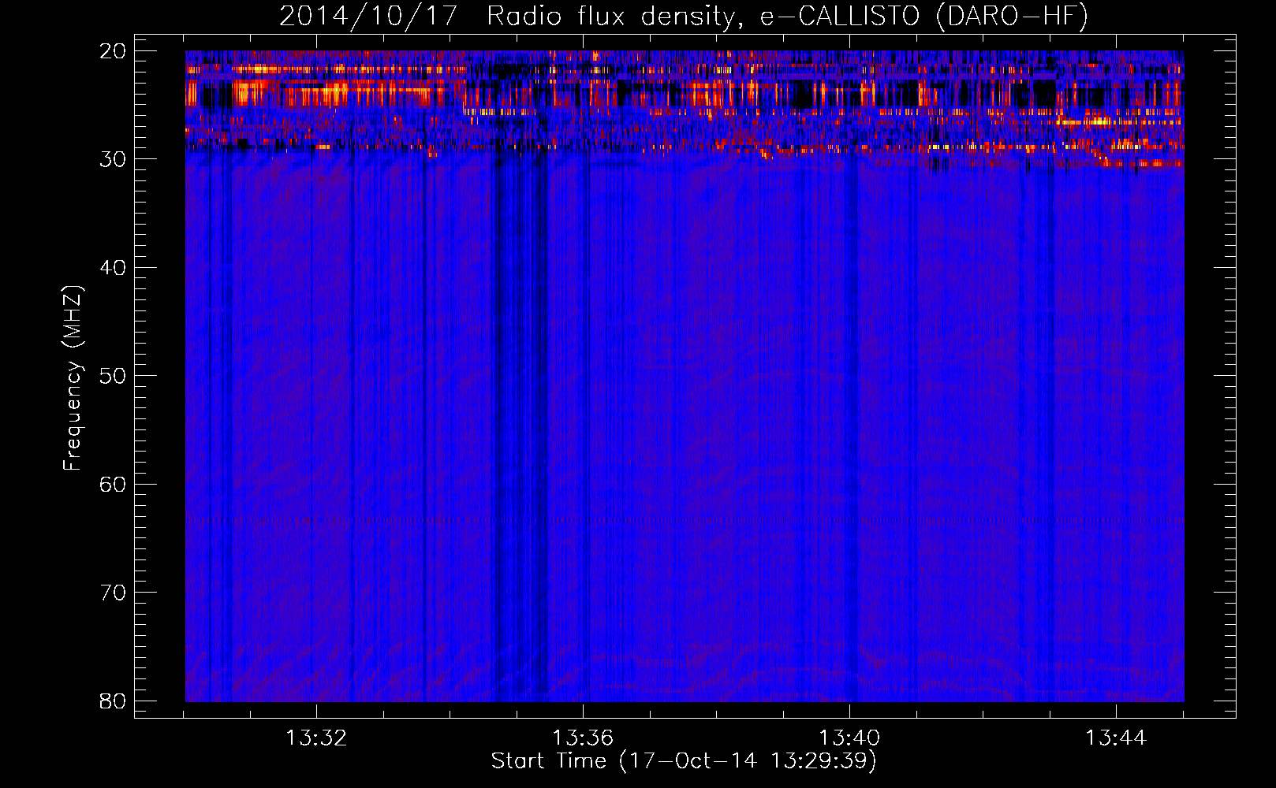Select the 13:44 time tick label

click(1116, 738)
